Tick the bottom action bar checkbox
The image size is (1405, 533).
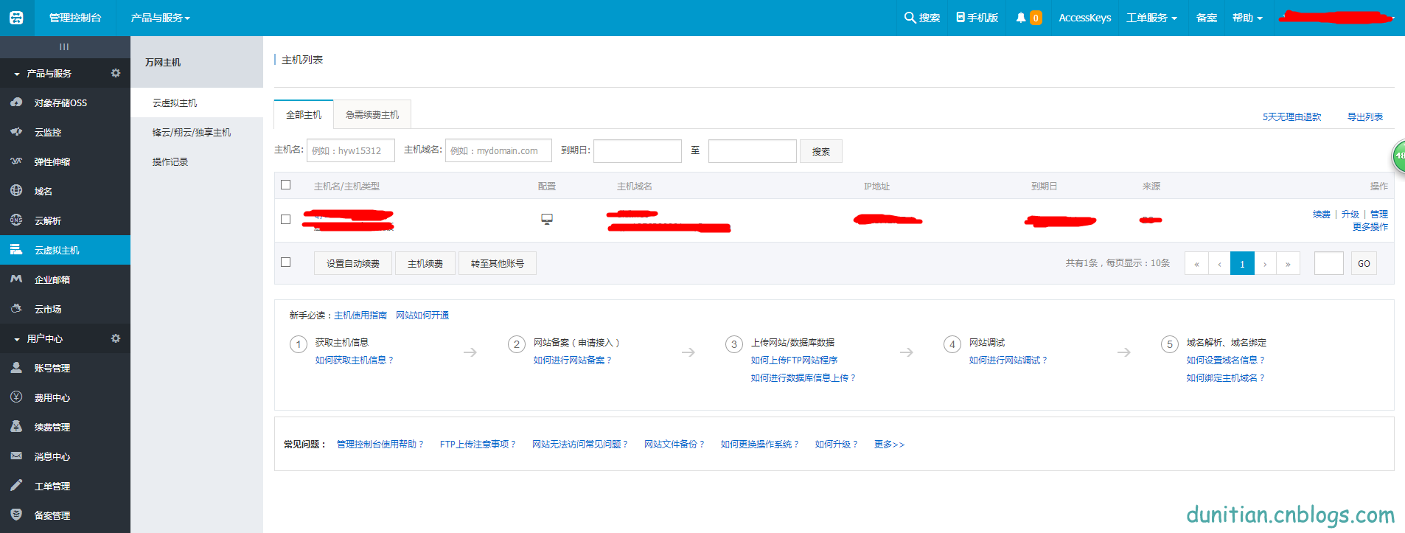coord(286,262)
